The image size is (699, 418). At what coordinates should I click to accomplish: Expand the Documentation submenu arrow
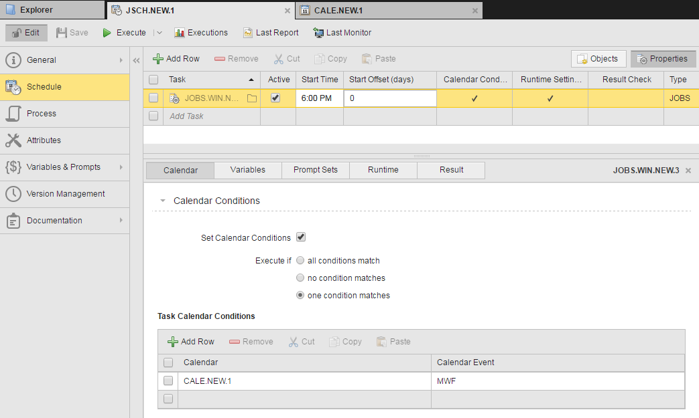click(x=121, y=220)
